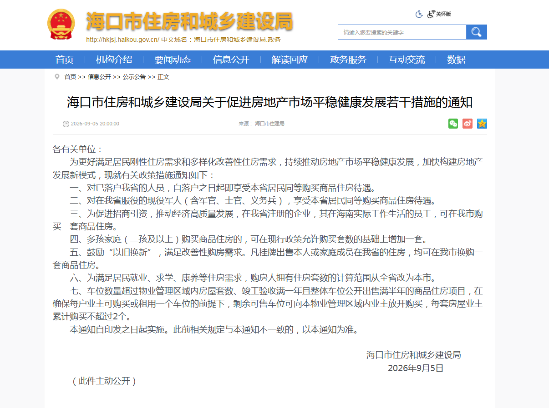Open the 机构介绍 navigation tab
549x408 pixels.
(114, 60)
